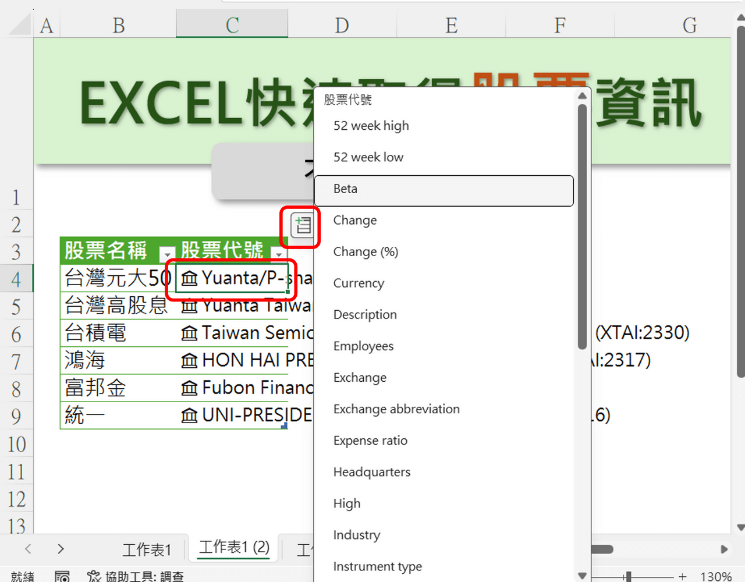This screenshot has height=582, width=745.
Task: Click the 協助工具: 調查 status text
Action: tap(144, 576)
